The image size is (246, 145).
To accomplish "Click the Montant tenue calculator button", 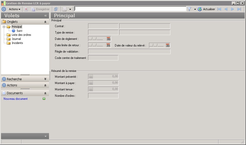I will (x=91, y=89).
